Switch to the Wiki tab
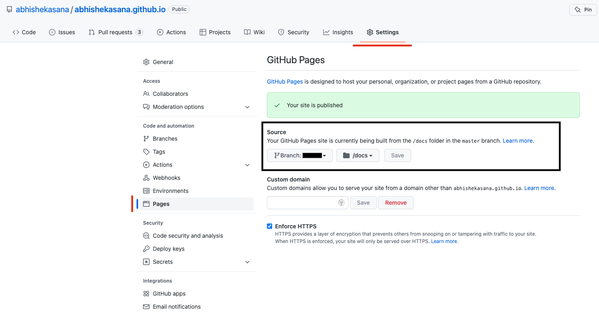Viewport: 599px width, 314px height. (254, 32)
